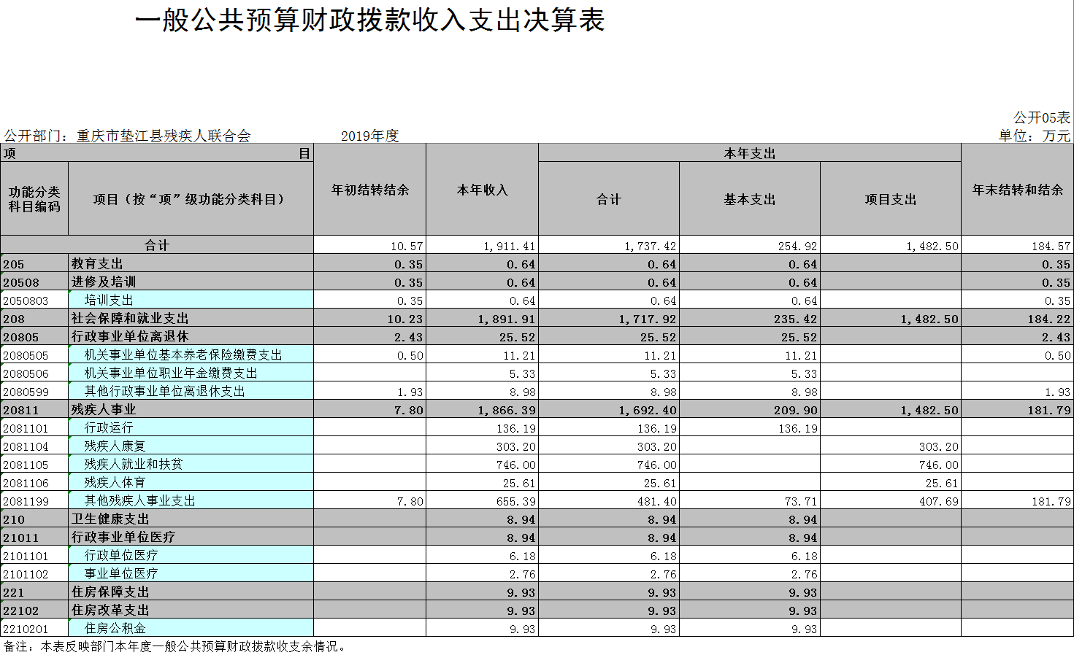Click 其他行政事业单位离退休支出 cell
Image resolution: width=1074 pixels, height=655 pixels.
coord(191,391)
